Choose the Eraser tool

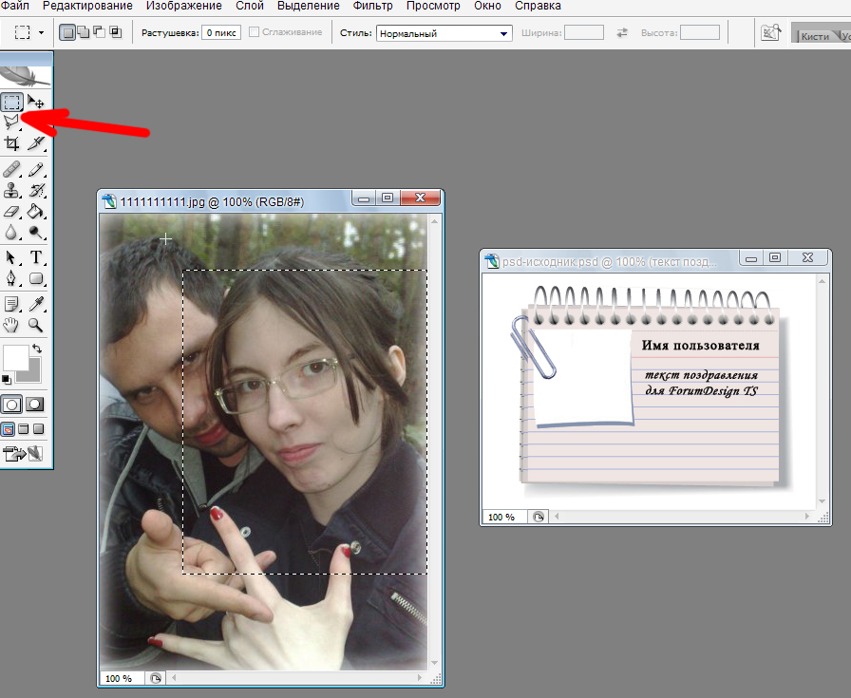12,212
